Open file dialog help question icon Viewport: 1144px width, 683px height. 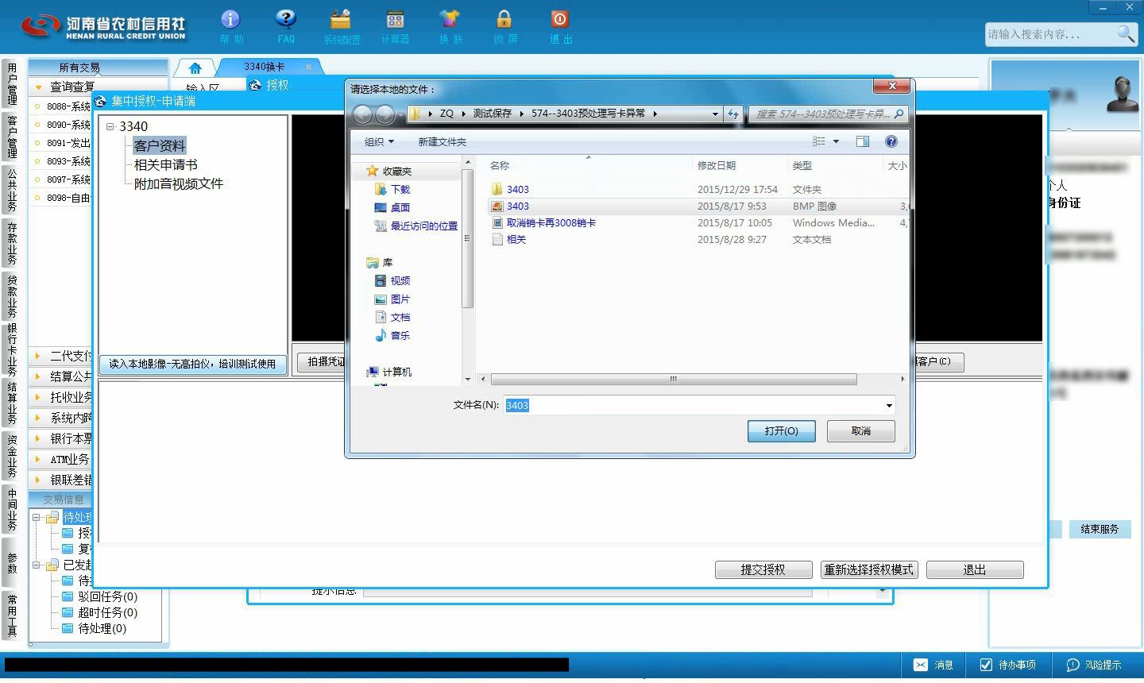pyautogui.click(x=891, y=141)
